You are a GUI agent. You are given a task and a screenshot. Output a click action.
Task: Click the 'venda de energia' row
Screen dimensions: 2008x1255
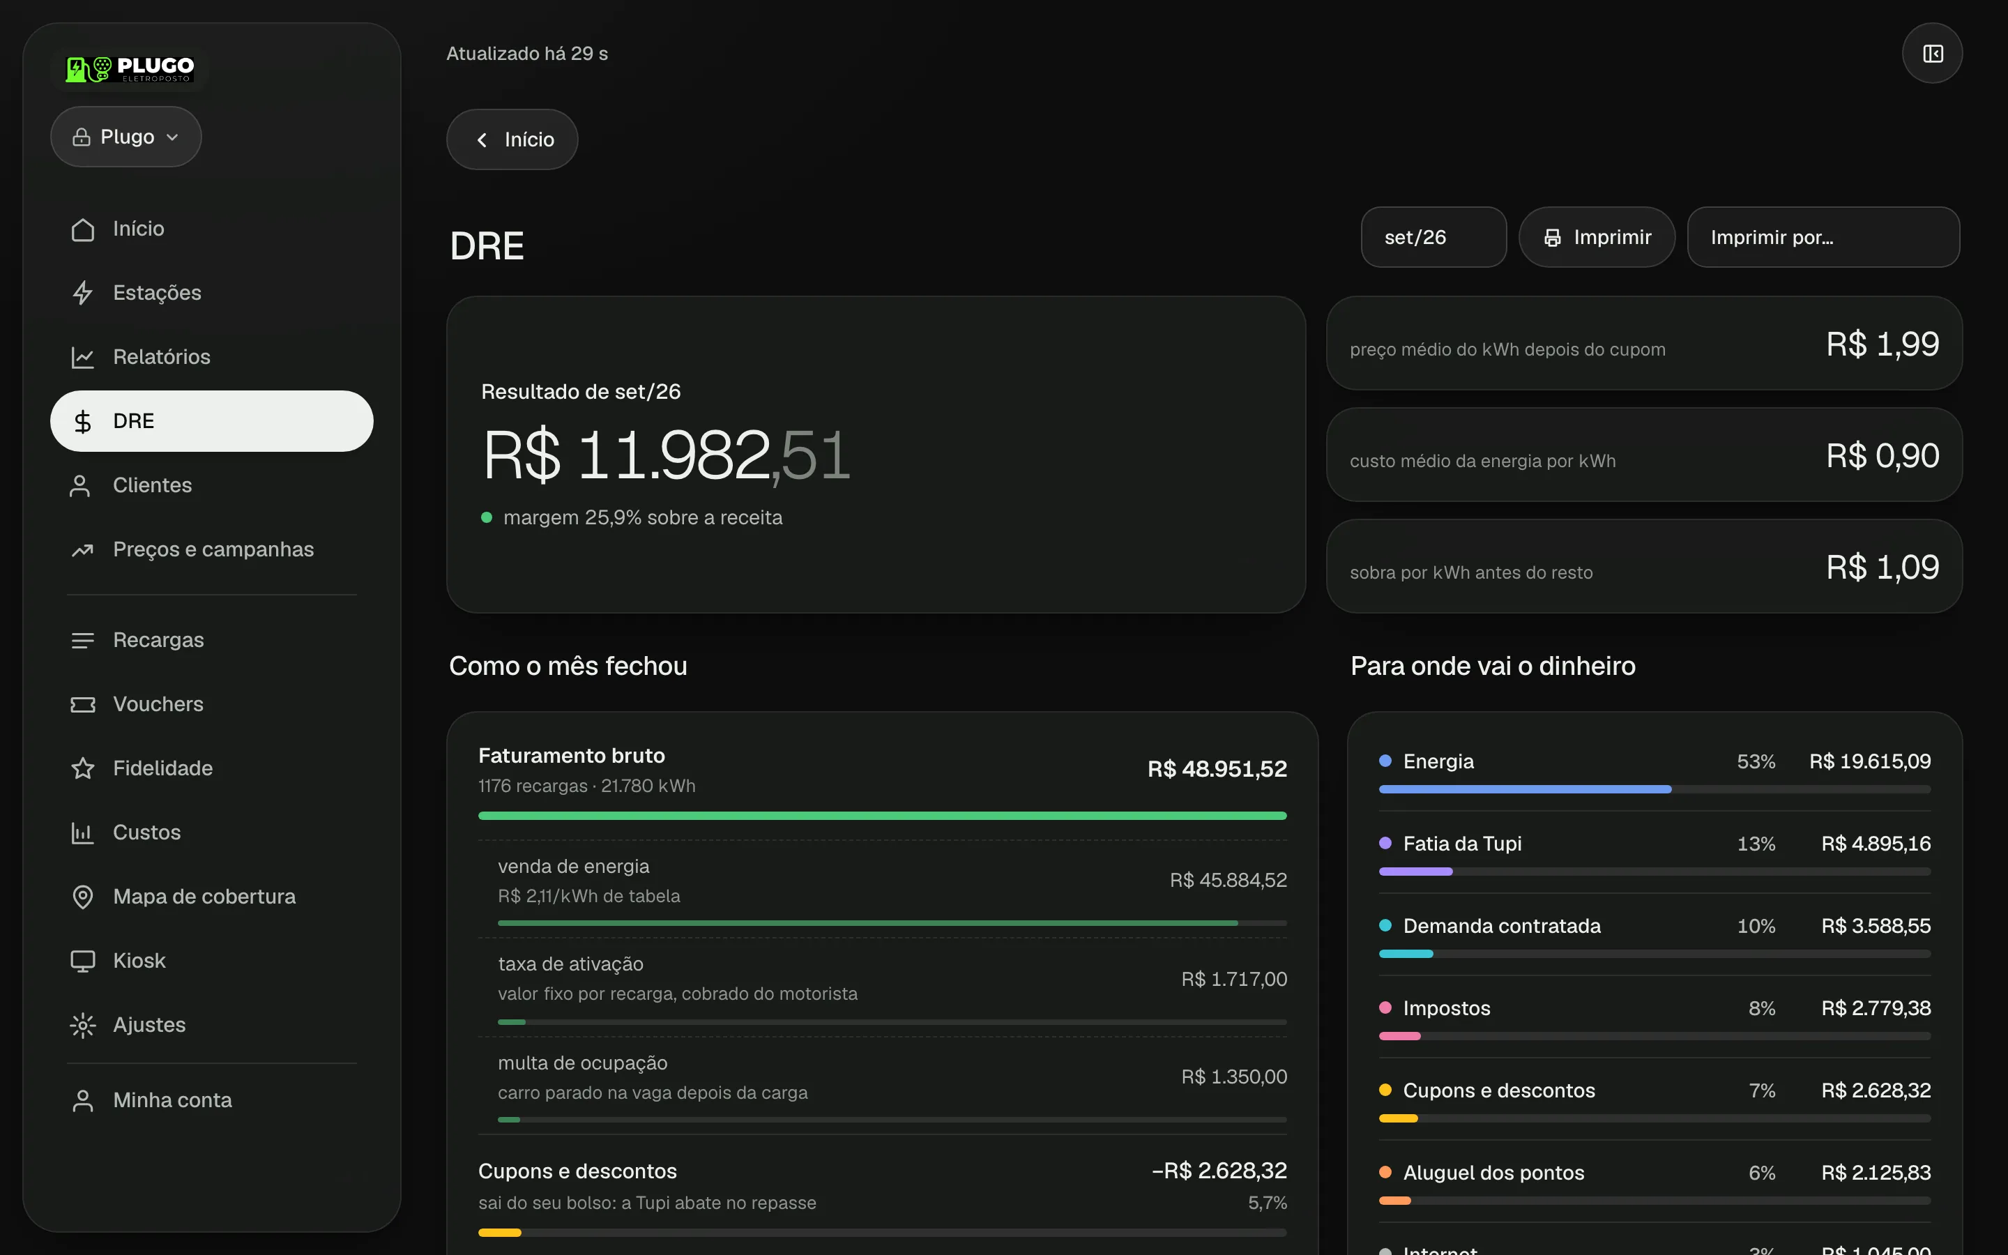pyautogui.click(x=882, y=889)
